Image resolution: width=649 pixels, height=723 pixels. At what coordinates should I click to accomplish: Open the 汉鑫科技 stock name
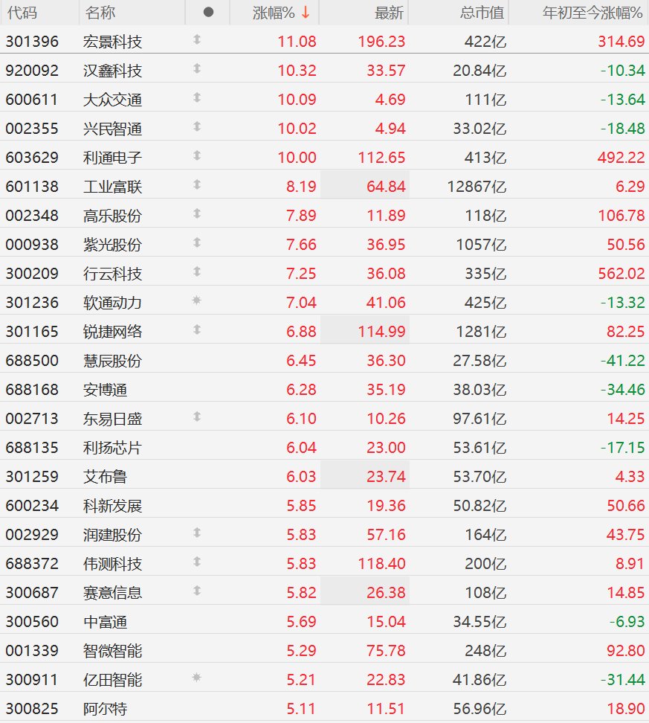click(112, 71)
